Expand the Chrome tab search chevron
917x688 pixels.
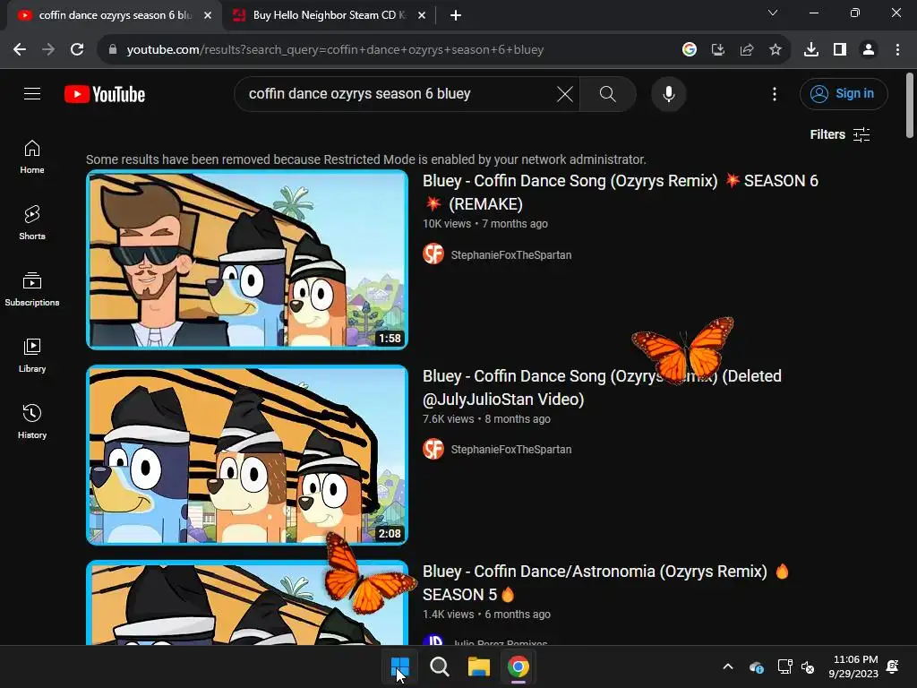pyautogui.click(x=773, y=13)
